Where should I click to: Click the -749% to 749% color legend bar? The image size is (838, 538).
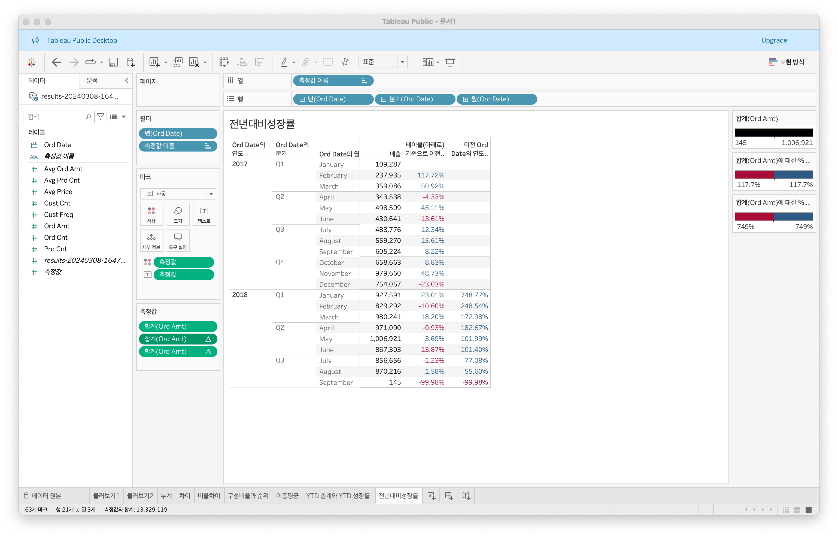click(x=773, y=217)
